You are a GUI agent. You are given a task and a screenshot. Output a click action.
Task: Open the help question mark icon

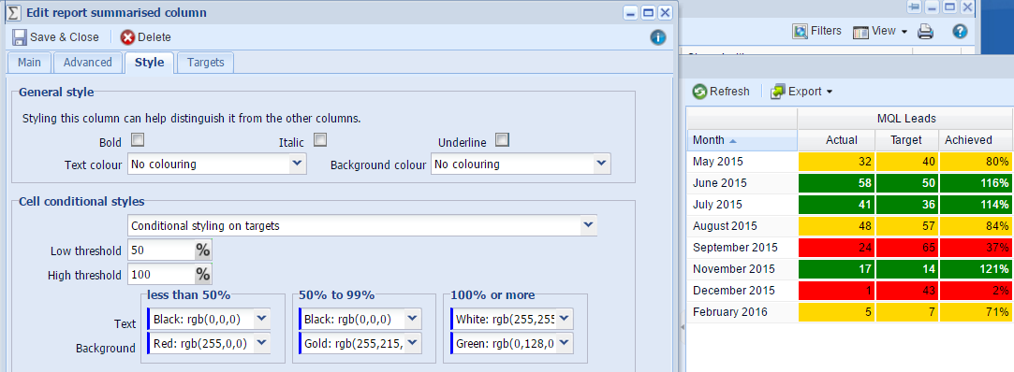click(x=960, y=31)
